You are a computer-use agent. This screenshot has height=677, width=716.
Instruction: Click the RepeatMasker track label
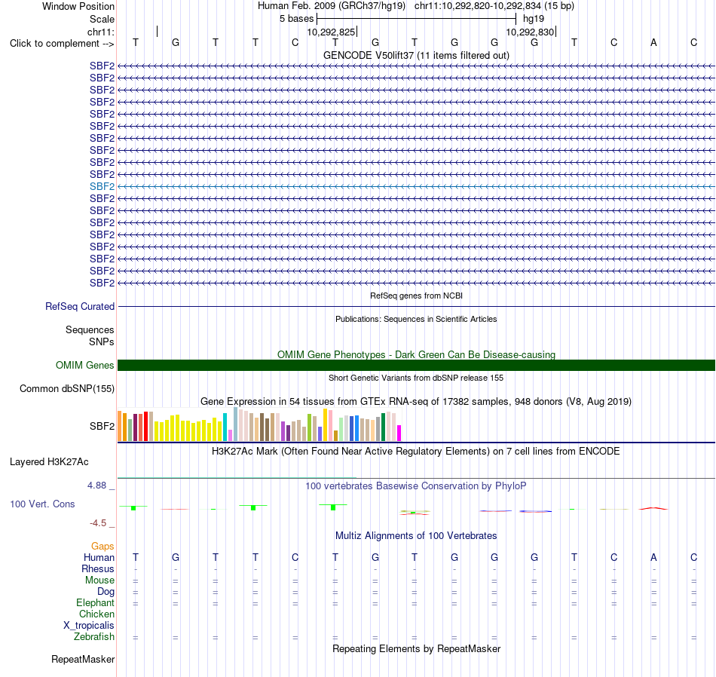tap(83, 659)
